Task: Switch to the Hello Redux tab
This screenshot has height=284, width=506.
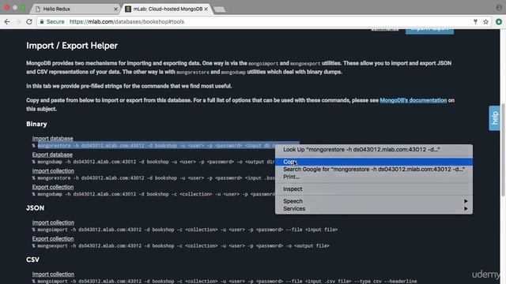Action: click(76, 9)
